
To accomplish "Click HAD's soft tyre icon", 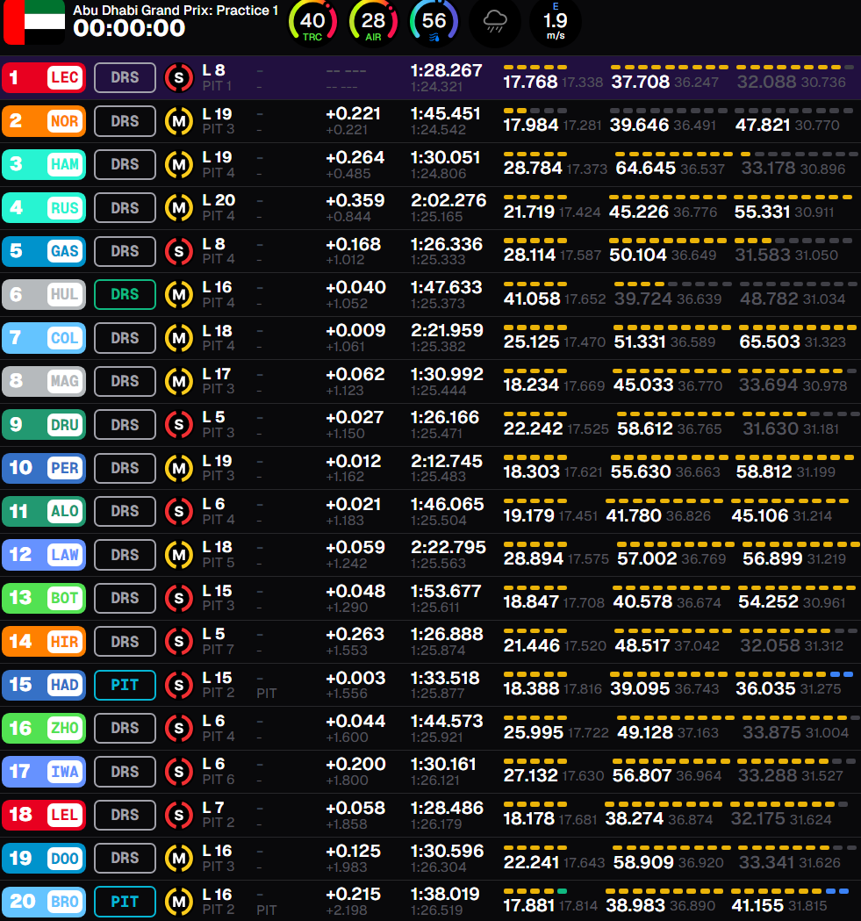I will pyautogui.click(x=179, y=685).
